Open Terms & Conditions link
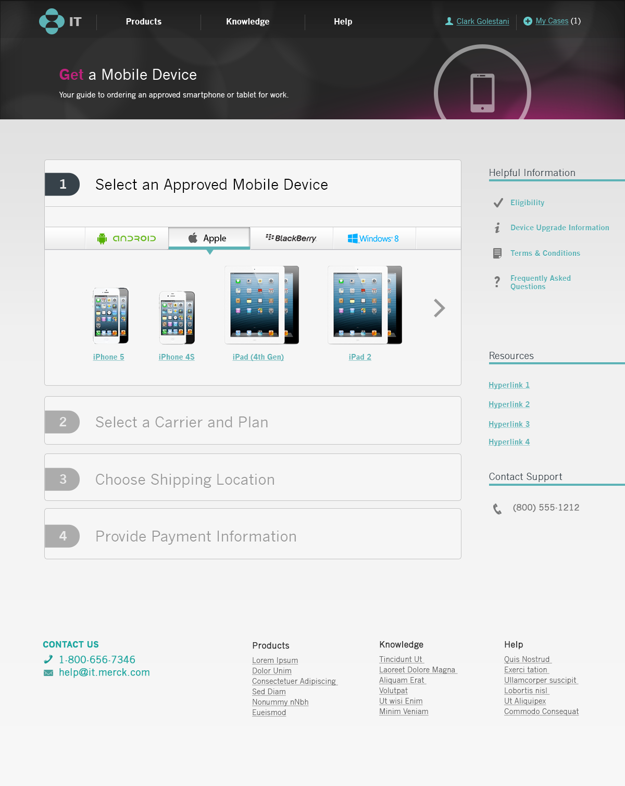The image size is (625, 786). point(545,253)
